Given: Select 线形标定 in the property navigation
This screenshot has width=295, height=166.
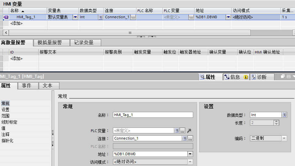Looking at the screenshot, I should [x=9, y=122].
